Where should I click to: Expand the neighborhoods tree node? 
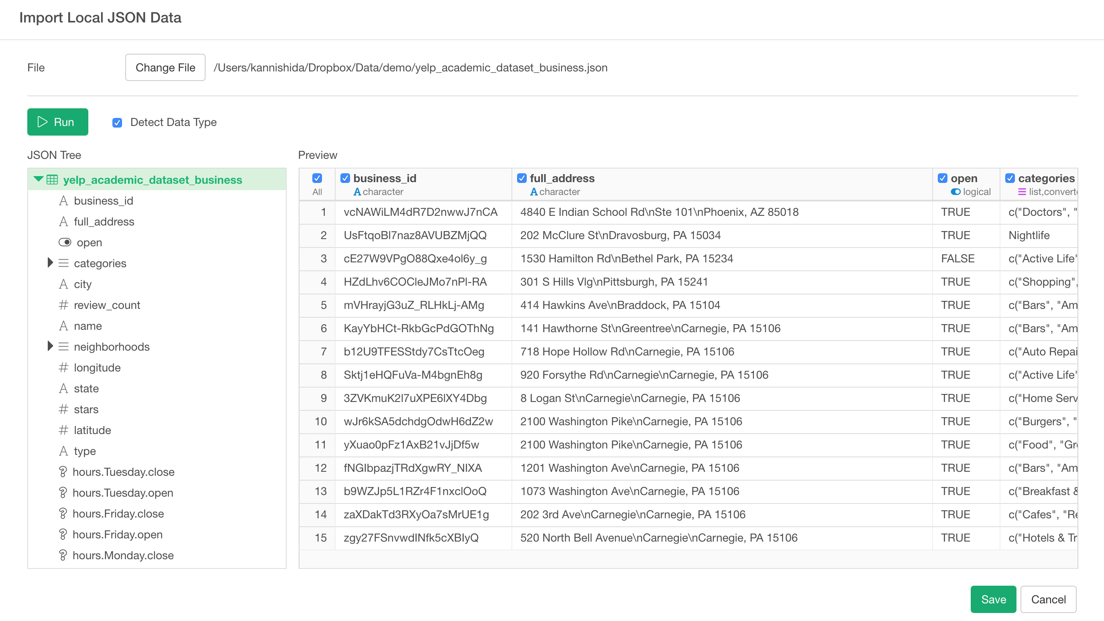(x=50, y=346)
